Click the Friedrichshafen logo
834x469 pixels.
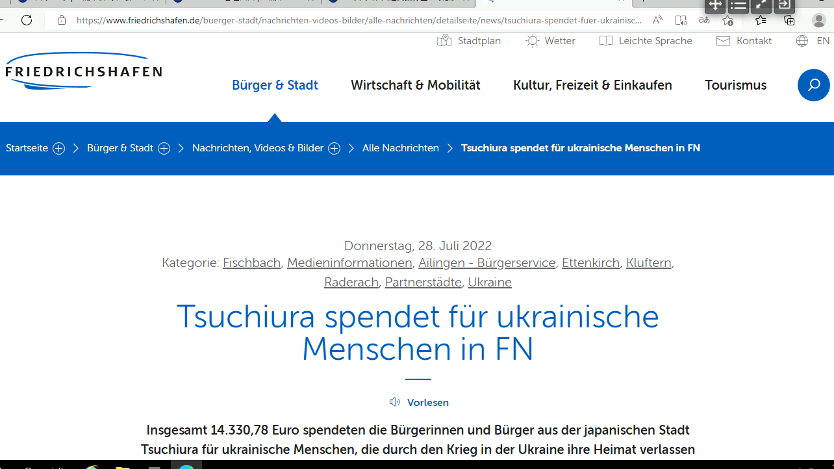(83, 71)
